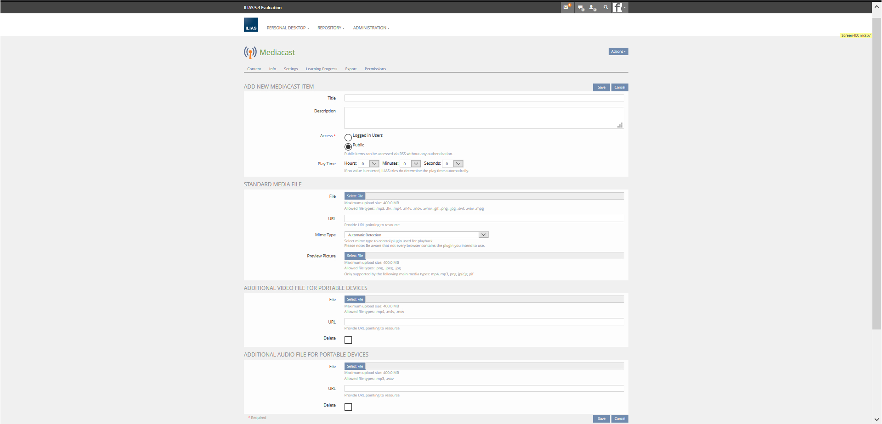Open the Learning Progress tab
The height and width of the screenshot is (424, 882).
tap(322, 69)
